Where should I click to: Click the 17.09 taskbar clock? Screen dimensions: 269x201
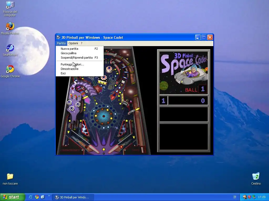pyautogui.click(x=262, y=197)
